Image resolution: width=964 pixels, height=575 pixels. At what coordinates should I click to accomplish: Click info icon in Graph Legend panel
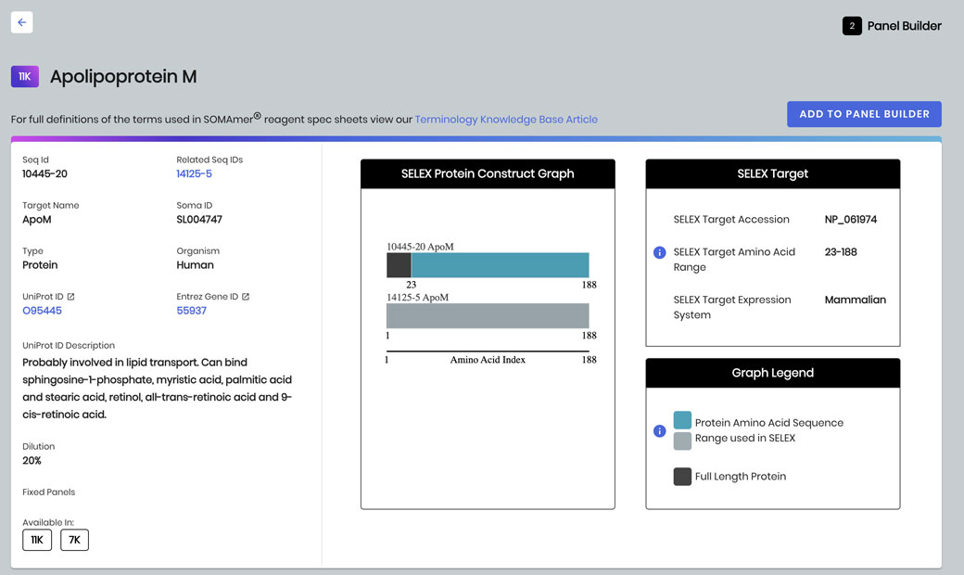[x=660, y=431]
